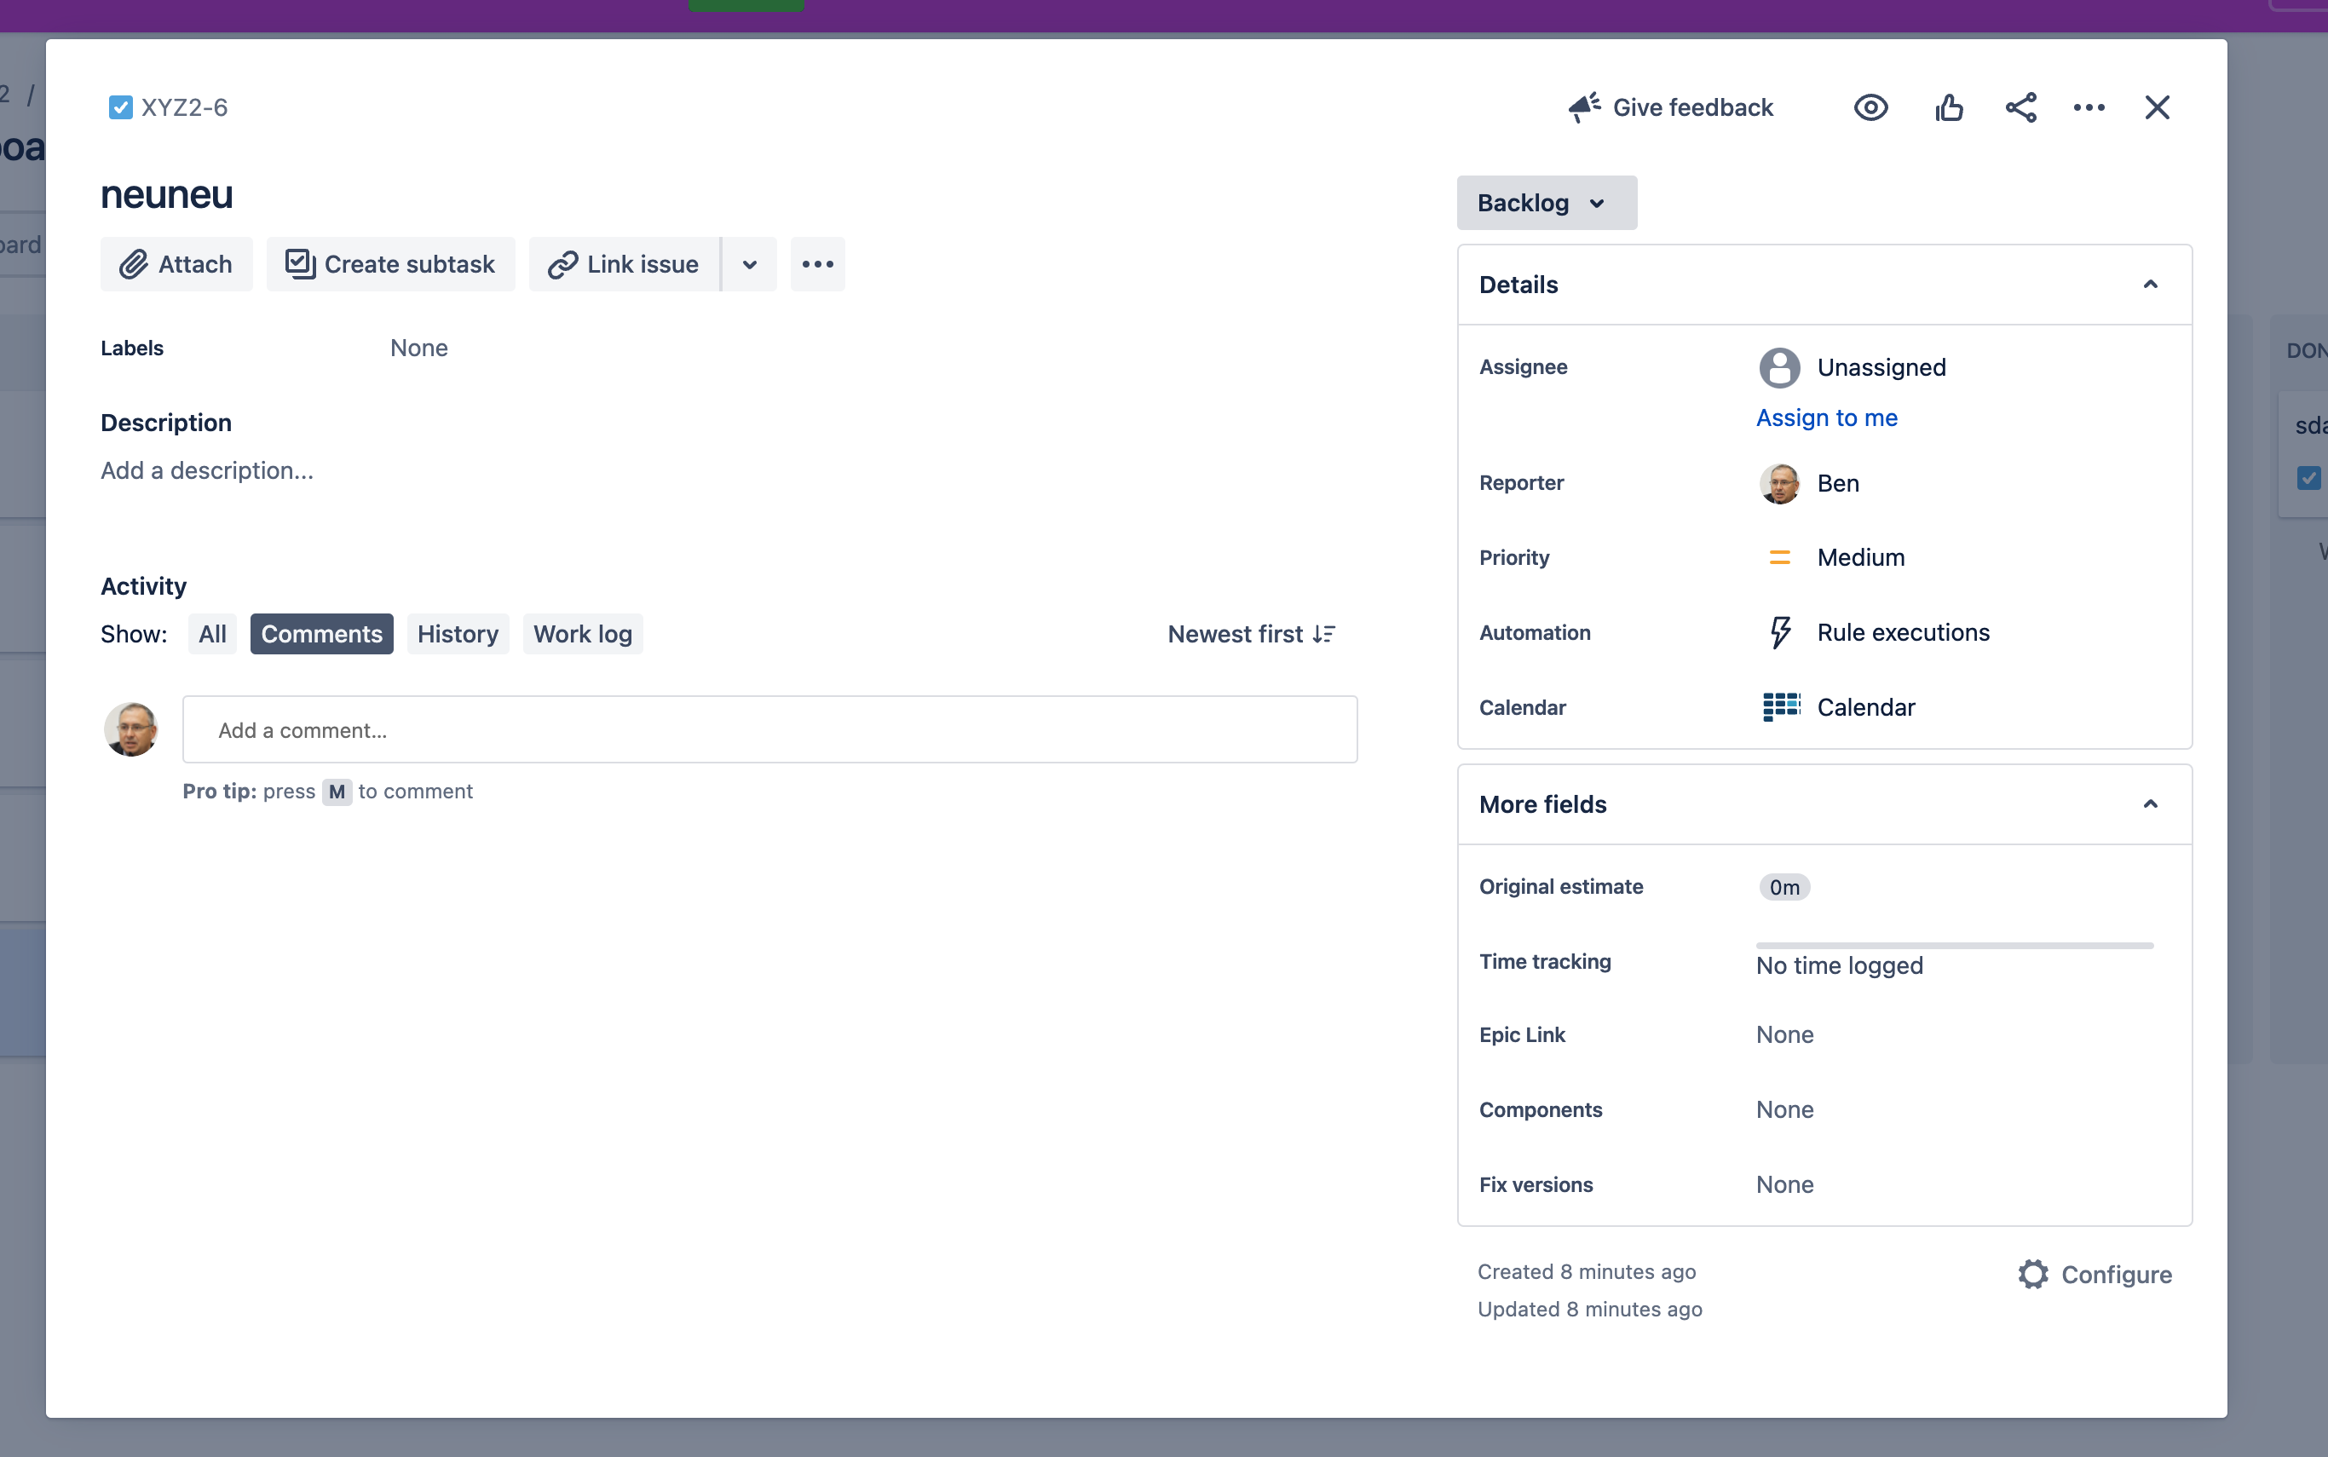Click the time tracking progress bar

click(x=1953, y=945)
